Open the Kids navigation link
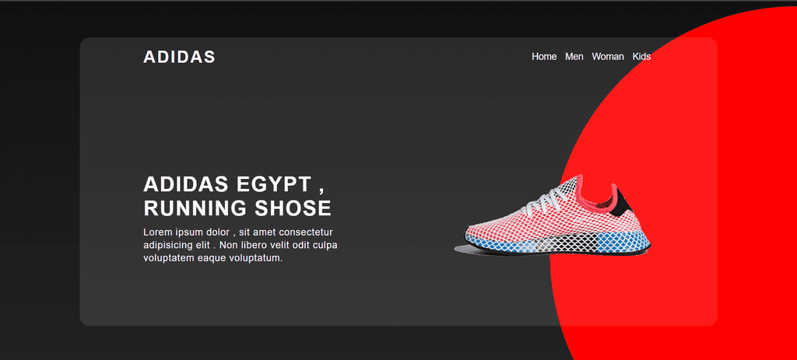The width and height of the screenshot is (797, 360). pos(641,56)
